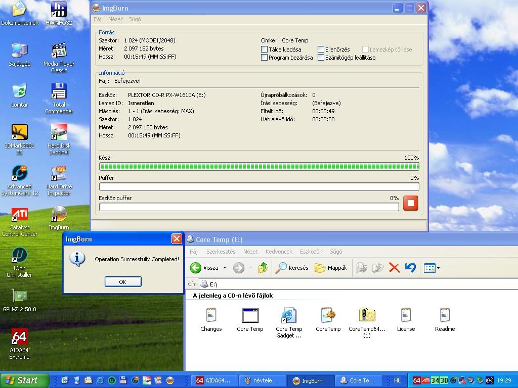This screenshot has width=518, height=388.
Task: Select the CoreTemp64 zip archive
Action: click(x=367, y=323)
